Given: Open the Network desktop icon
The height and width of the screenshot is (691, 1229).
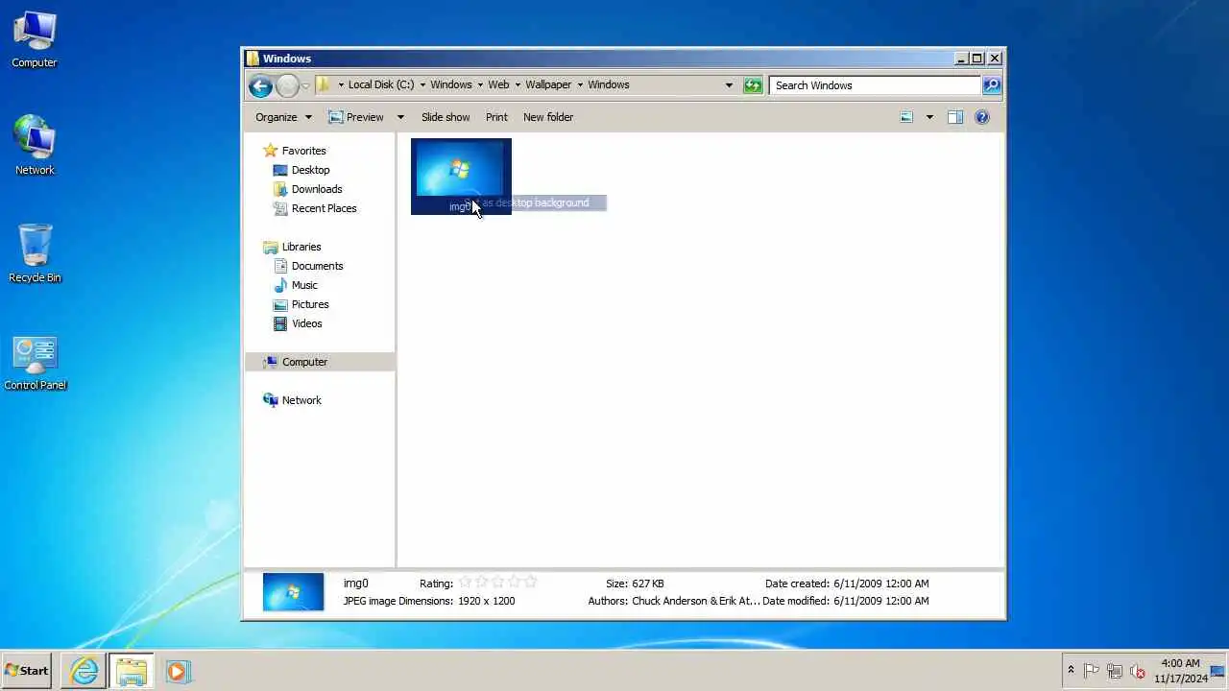Looking at the screenshot, I should [35, 146].
